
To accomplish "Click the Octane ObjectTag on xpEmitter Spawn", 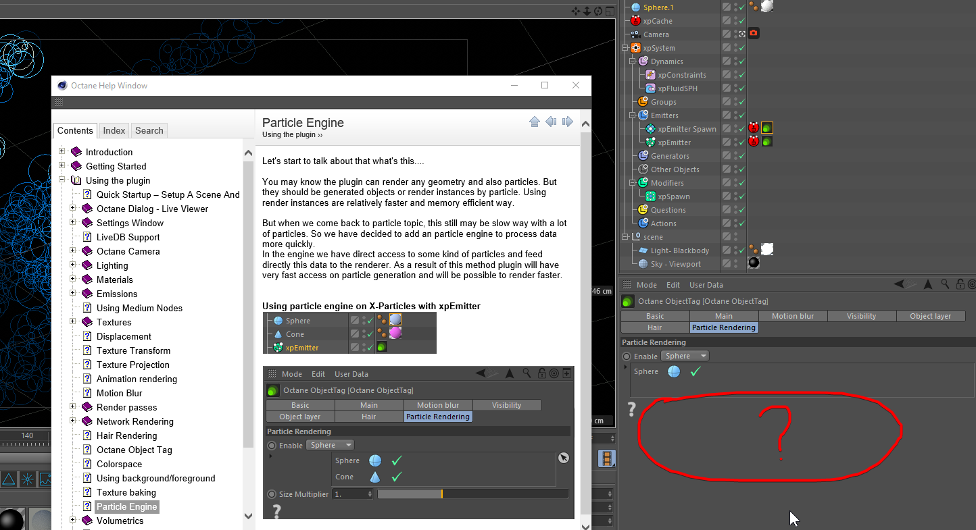I will [x=767, y=128].
